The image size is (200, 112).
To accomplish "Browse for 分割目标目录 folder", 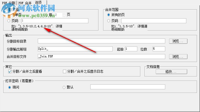I will coord(178,41).
